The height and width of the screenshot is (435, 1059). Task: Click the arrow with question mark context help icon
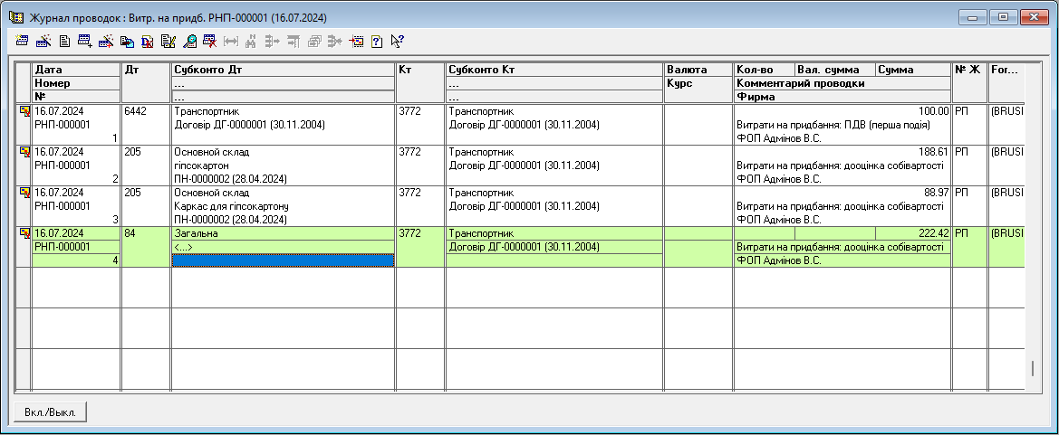click(x=397, y=41)
